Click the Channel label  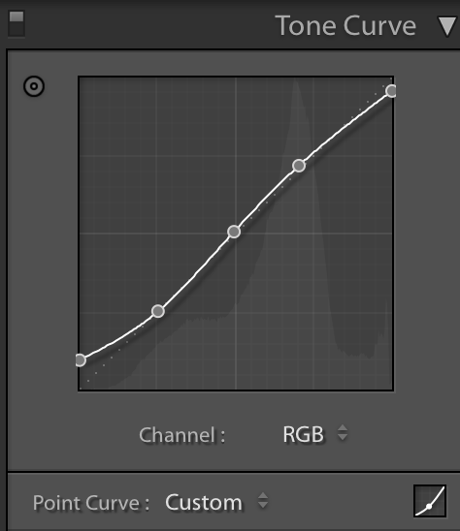(x=181, y=435)
